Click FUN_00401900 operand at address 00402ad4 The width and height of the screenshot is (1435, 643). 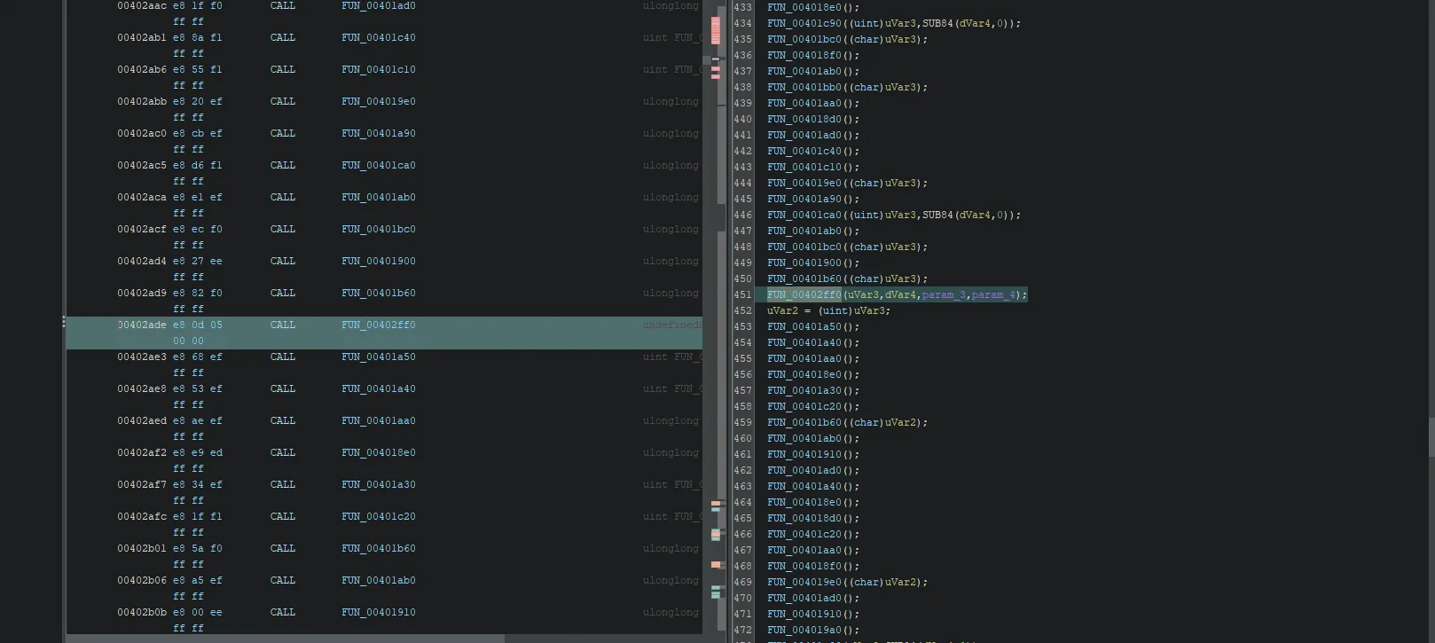tap(378, 262)
